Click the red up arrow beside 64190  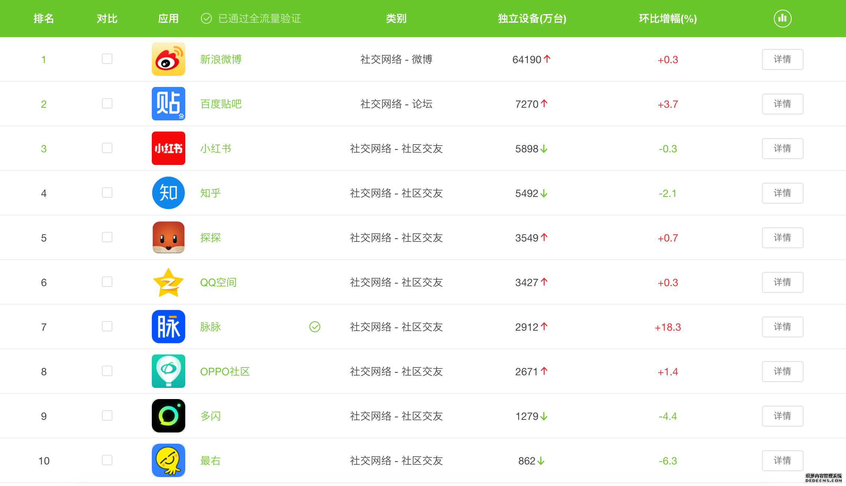pyautogui.click(x=547, y=59)
